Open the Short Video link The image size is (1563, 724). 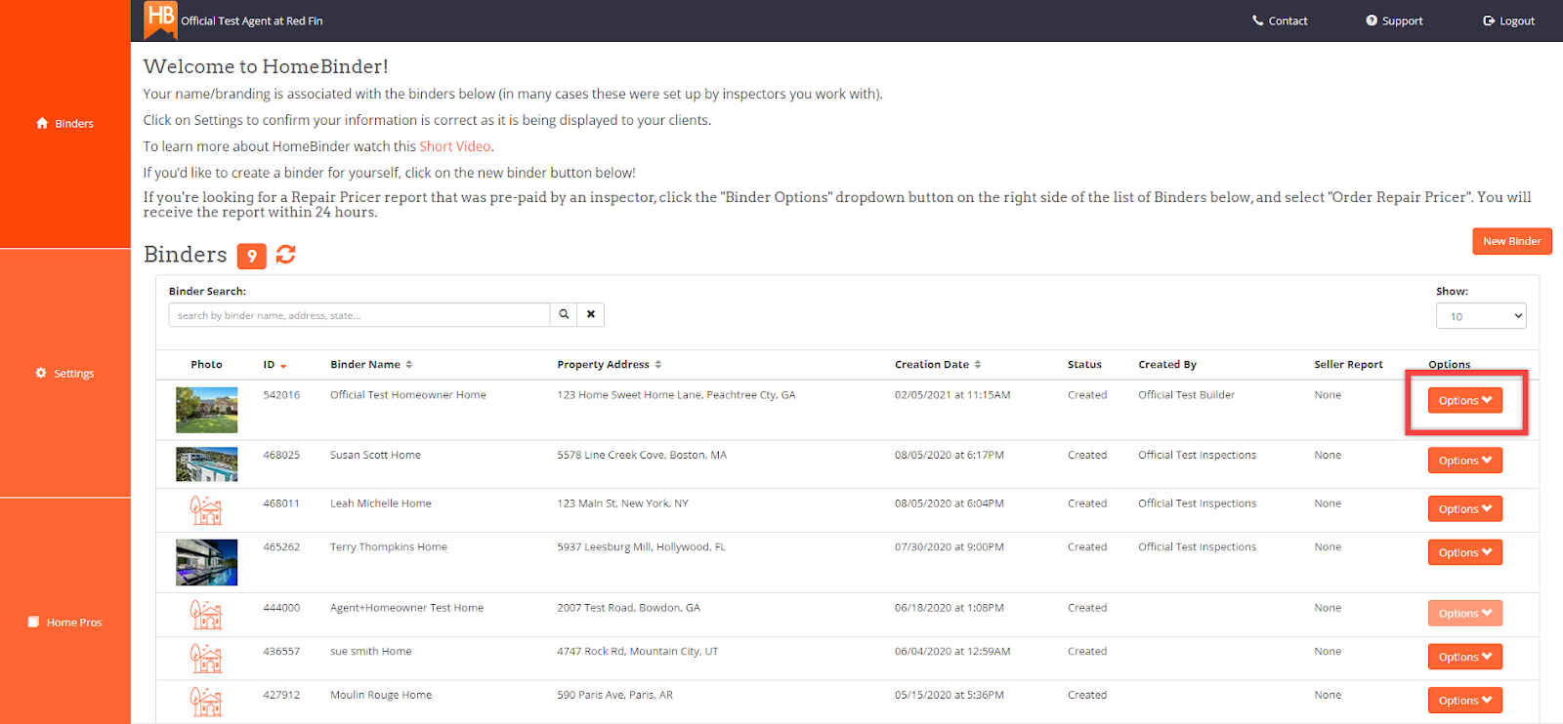(454, 146)
